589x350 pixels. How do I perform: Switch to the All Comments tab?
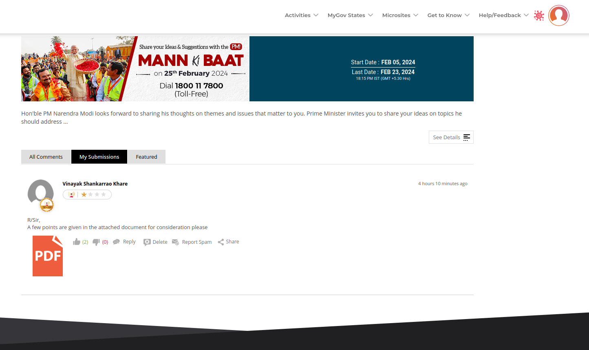(46, 157)
